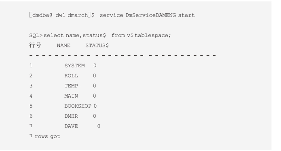
Task: Click the DMHR tablespace name
Action: (71, 116)
